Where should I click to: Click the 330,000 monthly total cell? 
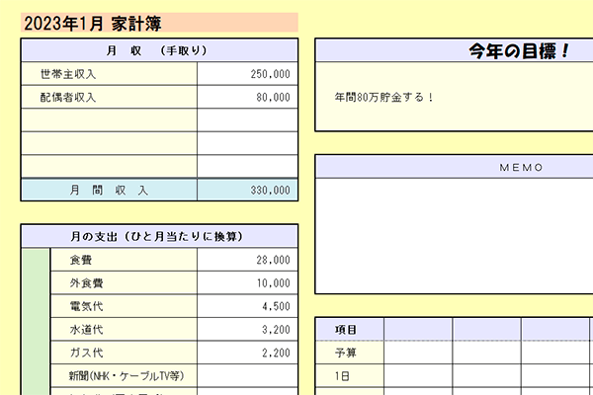tap(247, 190)
